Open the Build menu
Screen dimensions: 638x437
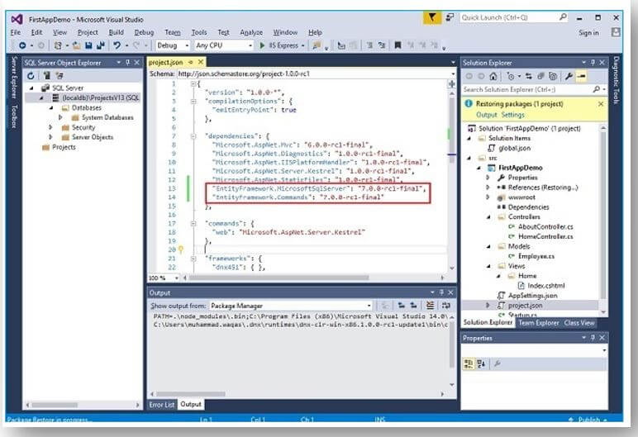[116, 32]
